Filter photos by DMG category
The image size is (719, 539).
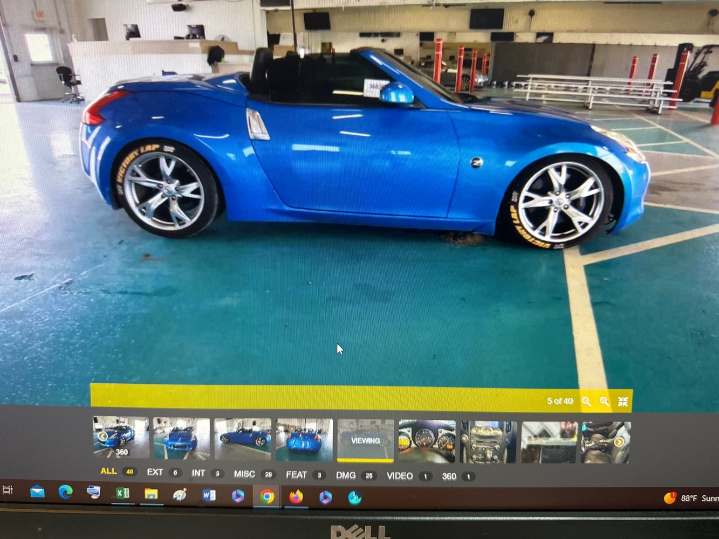click(x=355, y=475)
